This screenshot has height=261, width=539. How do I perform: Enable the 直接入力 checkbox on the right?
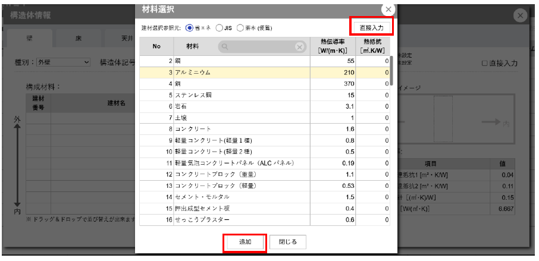485,63
